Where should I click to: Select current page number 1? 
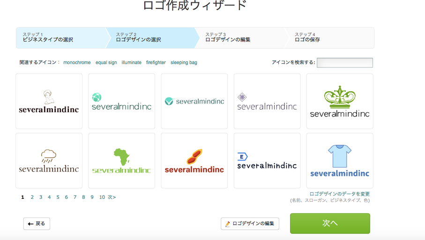(x=22, y=197)
